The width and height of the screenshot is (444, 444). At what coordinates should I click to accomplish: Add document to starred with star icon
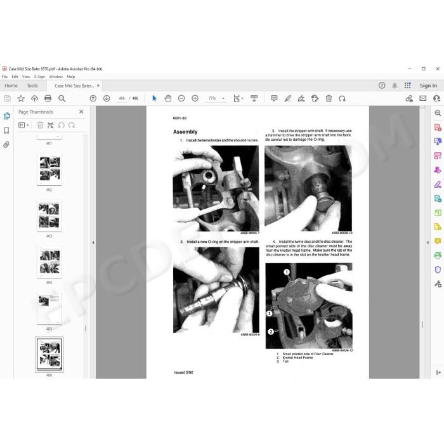(x=21, y=98)
